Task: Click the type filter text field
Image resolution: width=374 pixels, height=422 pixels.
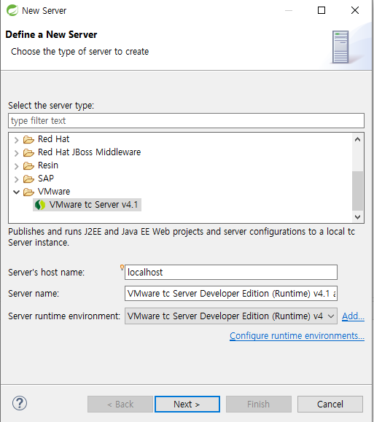Action: 186,120
